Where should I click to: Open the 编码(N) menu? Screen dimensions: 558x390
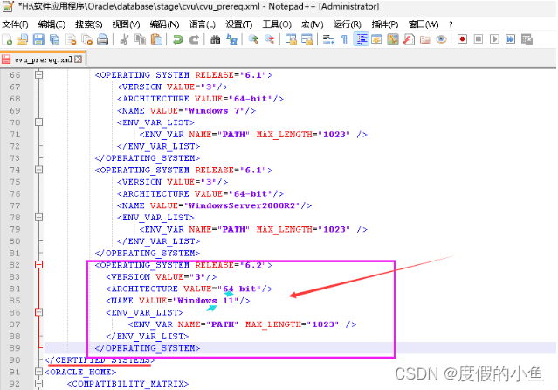pos(164,24)
